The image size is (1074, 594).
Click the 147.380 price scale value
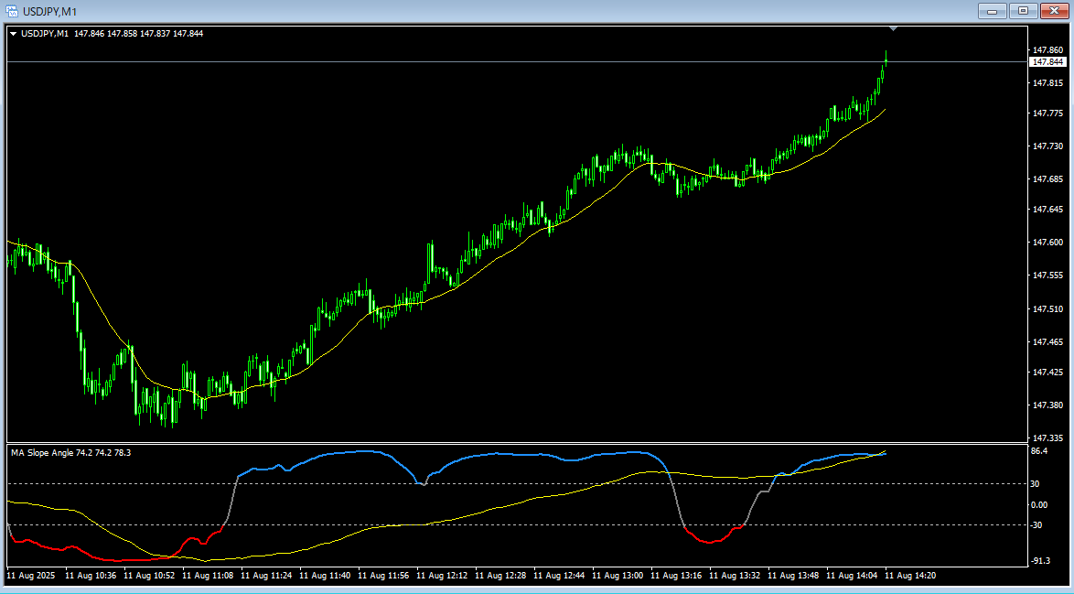click(1048, 405)
